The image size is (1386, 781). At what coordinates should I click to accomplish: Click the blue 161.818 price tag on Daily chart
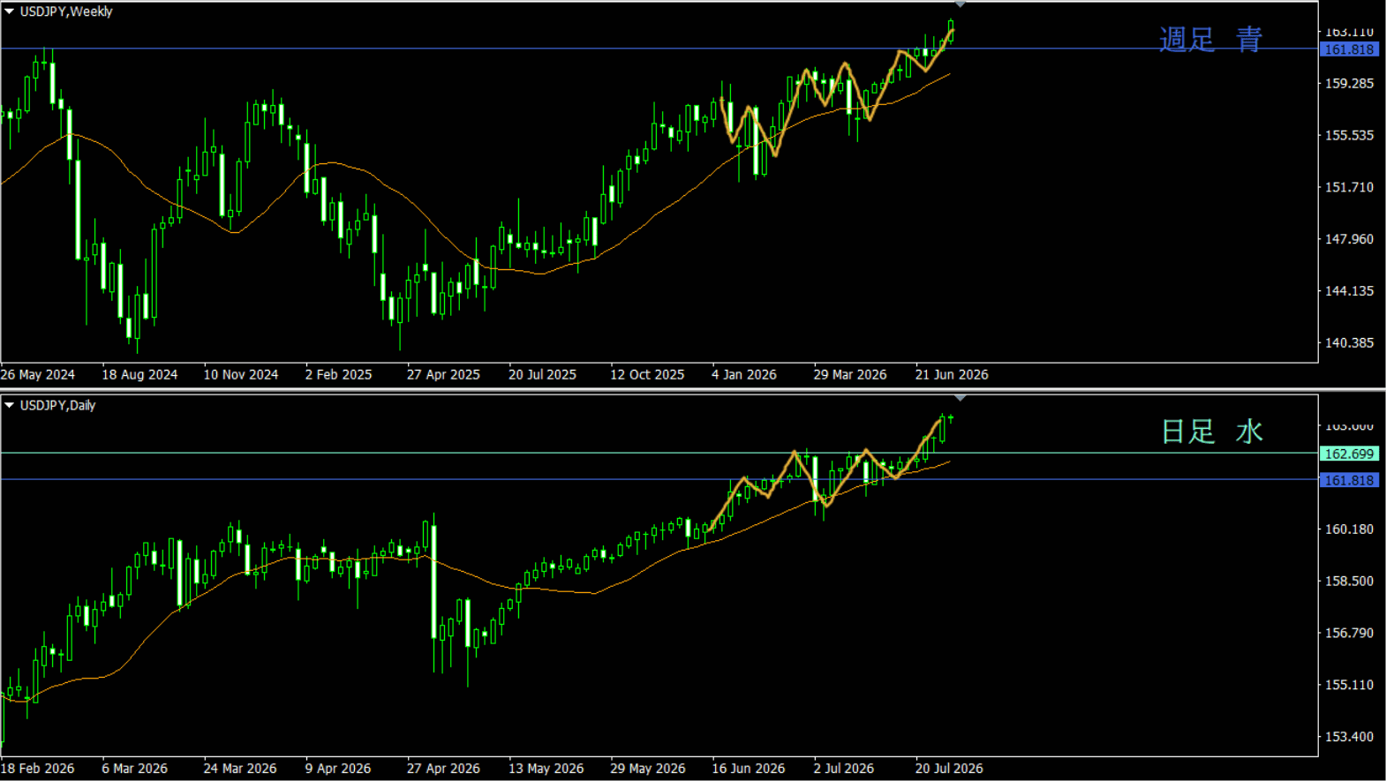tap(1349, 480)
